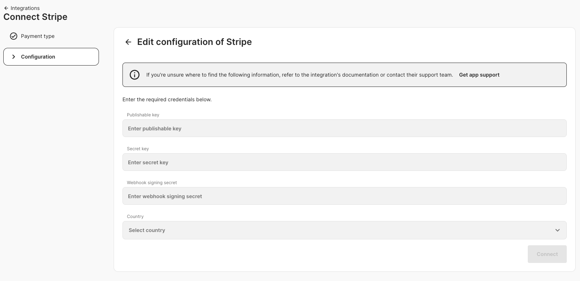
Task: Focus the webhook signing secret field
Action: (344, 196)
